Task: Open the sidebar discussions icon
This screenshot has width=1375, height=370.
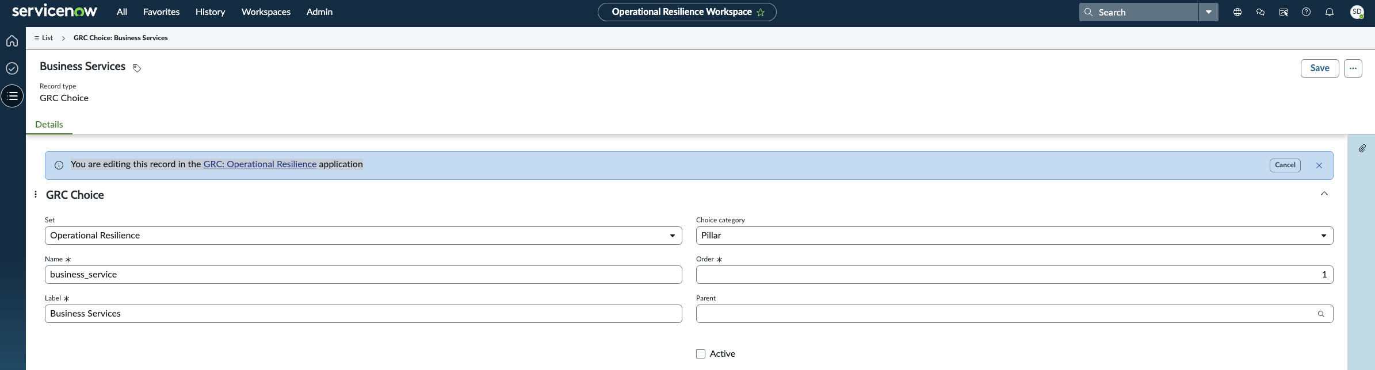Action: tap(1284, 12)
